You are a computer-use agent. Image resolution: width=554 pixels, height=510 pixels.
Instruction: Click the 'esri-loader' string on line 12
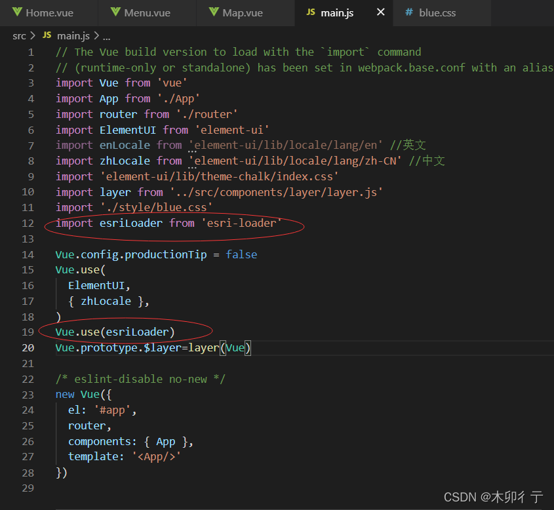coord(241,224)
